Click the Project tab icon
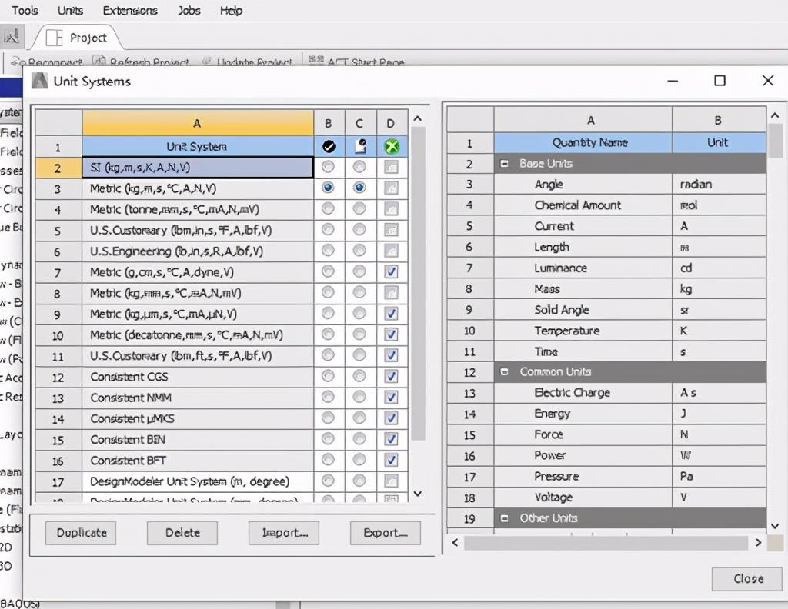The image size is (788, 609). [55, 38]
